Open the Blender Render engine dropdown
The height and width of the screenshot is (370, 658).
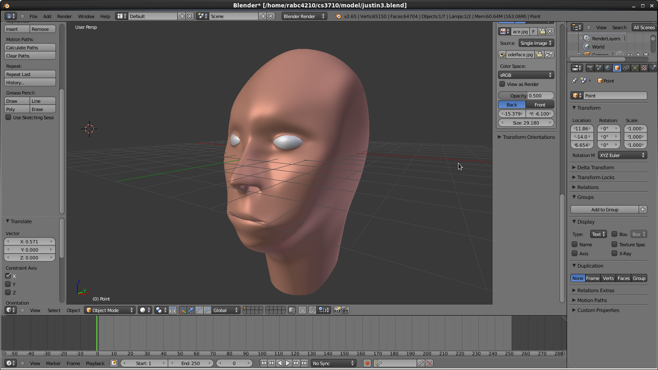[x=304, y=16]
